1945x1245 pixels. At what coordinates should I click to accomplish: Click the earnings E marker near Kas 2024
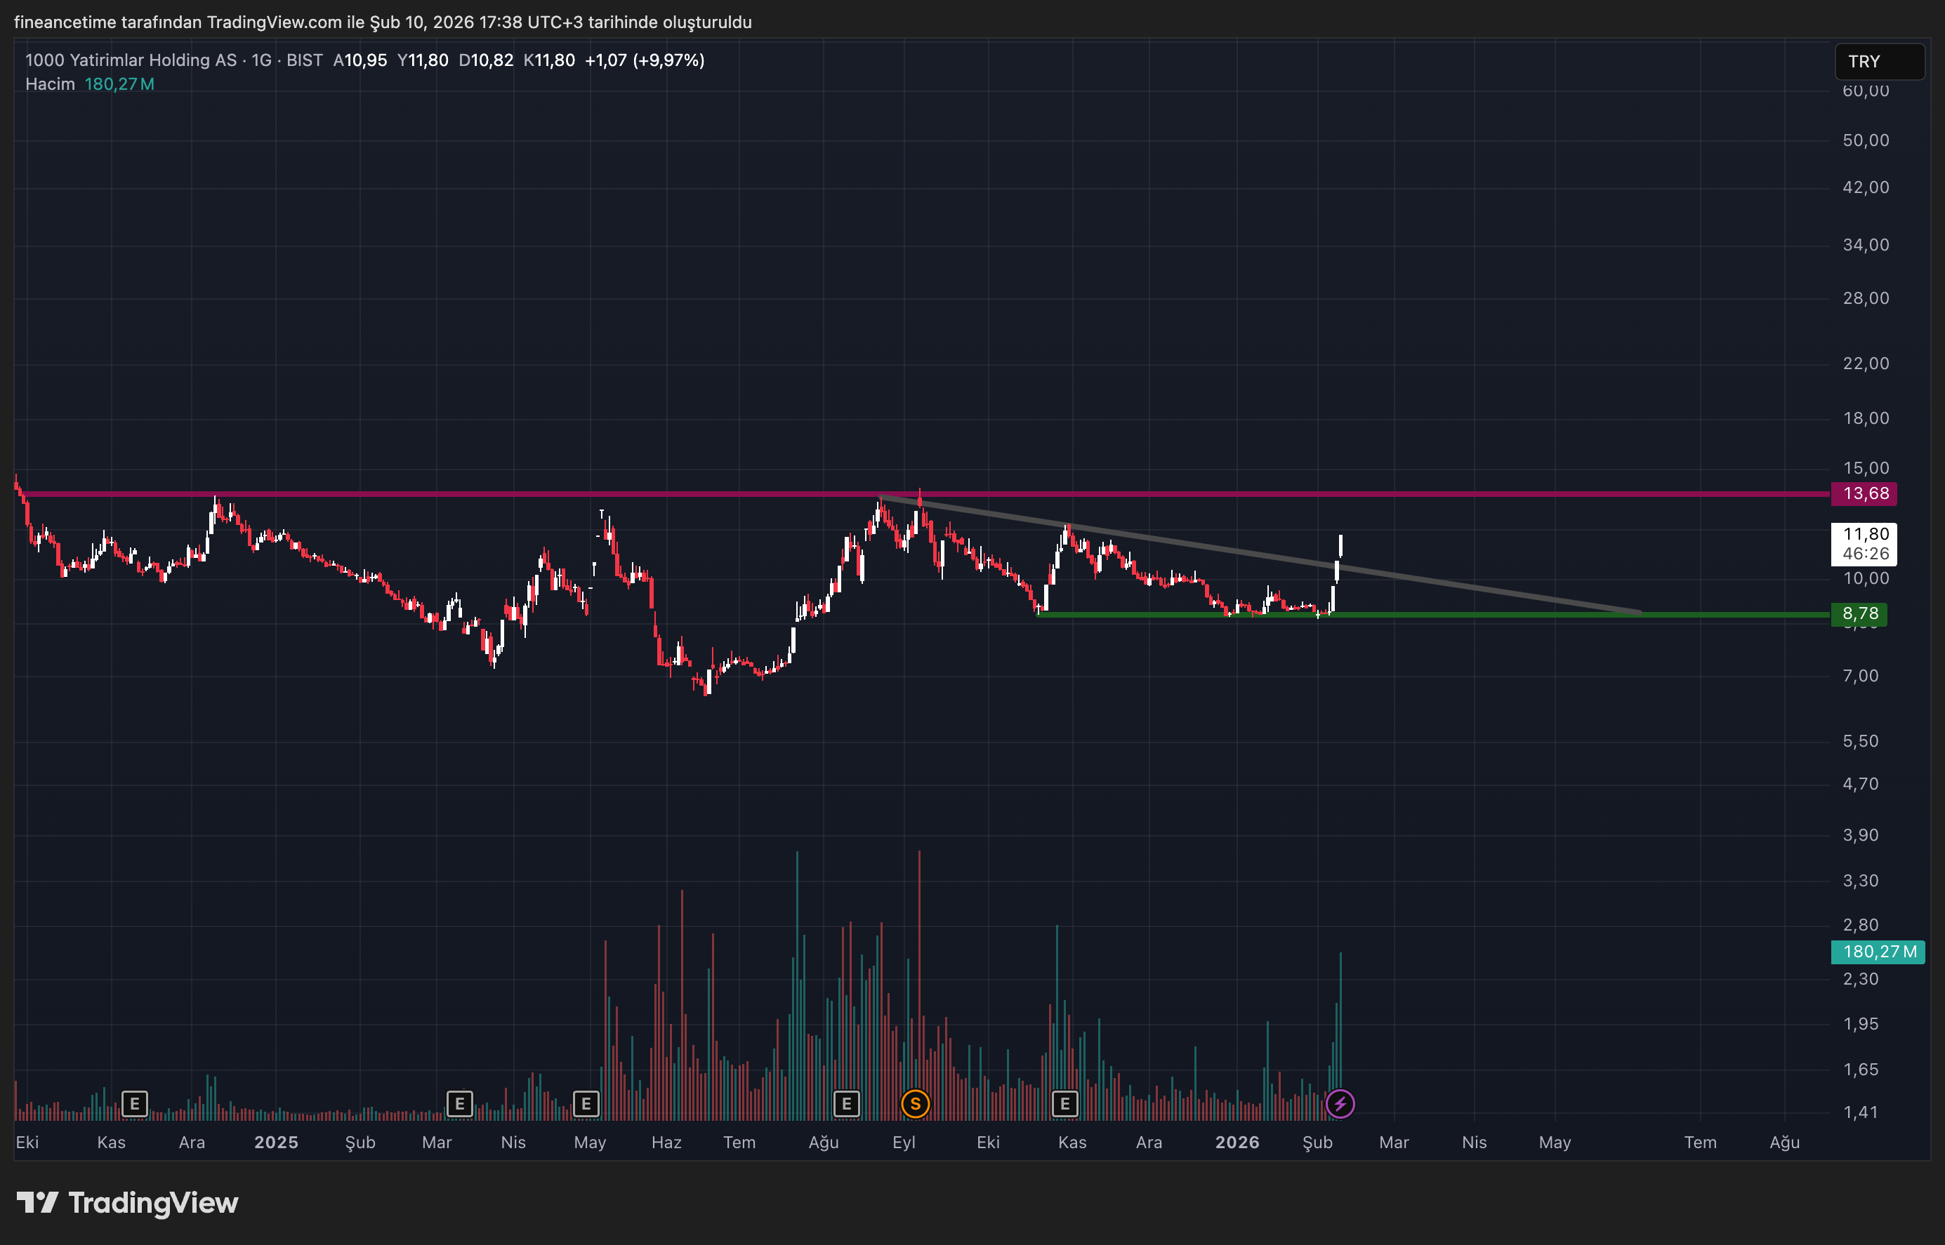pyautogui.click(x=134, y=1103)
